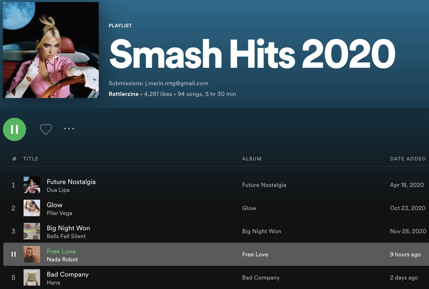Click the PLAYLIST label above the heading

(120, 26)
